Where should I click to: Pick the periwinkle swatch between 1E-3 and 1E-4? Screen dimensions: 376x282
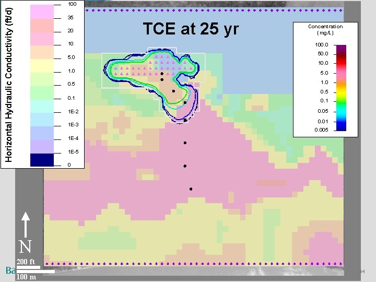pyautogui.click(x=42, y=133)
